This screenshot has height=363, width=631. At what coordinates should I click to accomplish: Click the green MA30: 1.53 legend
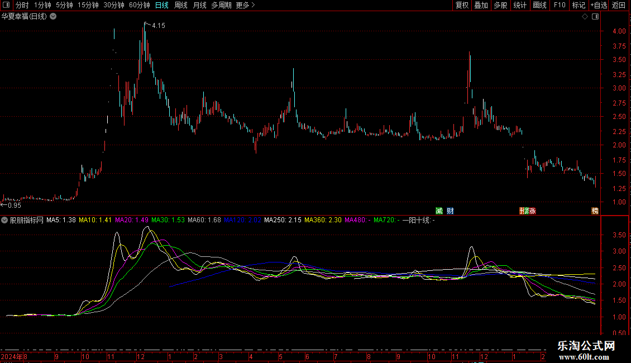(168, 220)
